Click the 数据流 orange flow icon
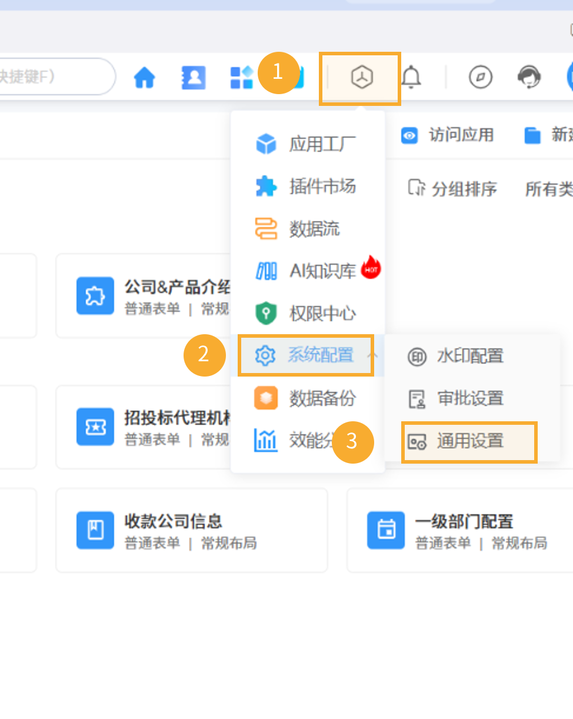 coord(266,229)
